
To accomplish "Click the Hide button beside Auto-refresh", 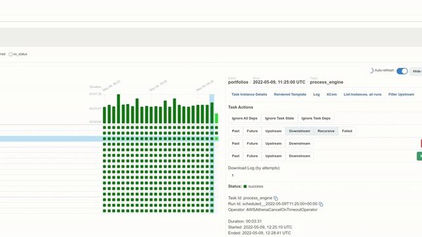I will (x=416, y=71).
